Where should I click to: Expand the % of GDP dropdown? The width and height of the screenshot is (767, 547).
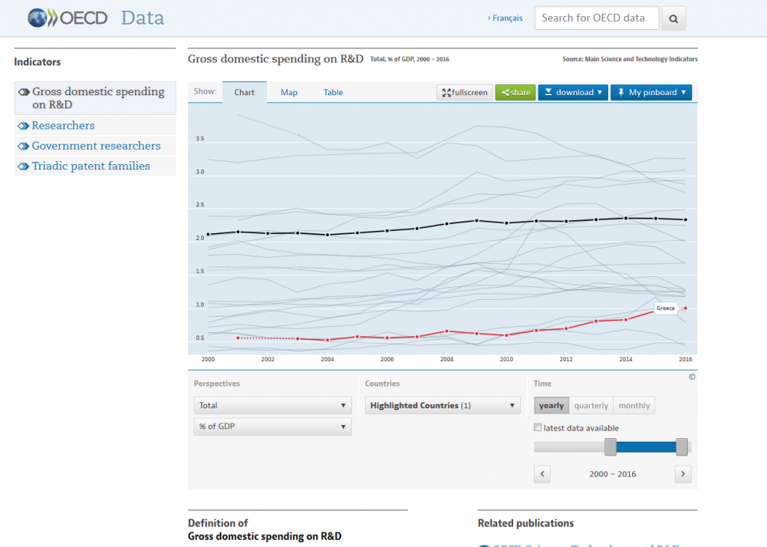(x=272, y=427)
